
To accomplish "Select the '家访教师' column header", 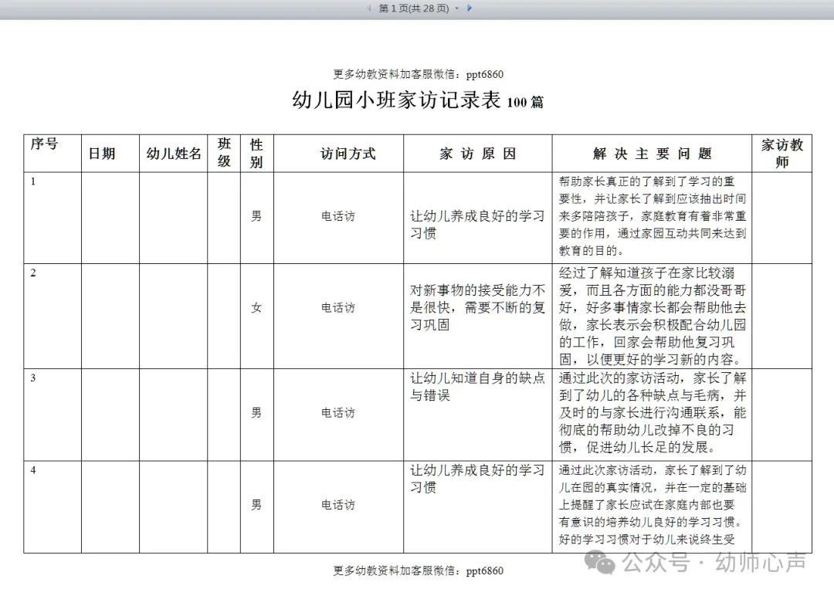I will (x=781, y=153).
